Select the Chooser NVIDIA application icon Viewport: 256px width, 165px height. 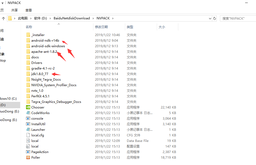[28, 107]
